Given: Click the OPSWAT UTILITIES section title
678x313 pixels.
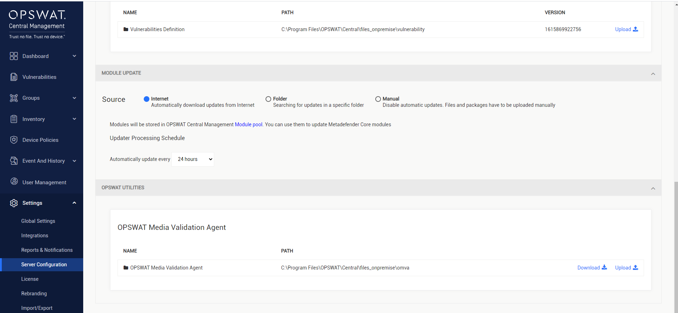Looking at the screenshot, I should click(x=123, y=187).
